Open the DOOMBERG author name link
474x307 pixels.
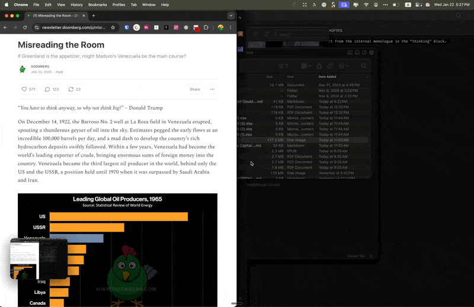[x=40, y=66]
